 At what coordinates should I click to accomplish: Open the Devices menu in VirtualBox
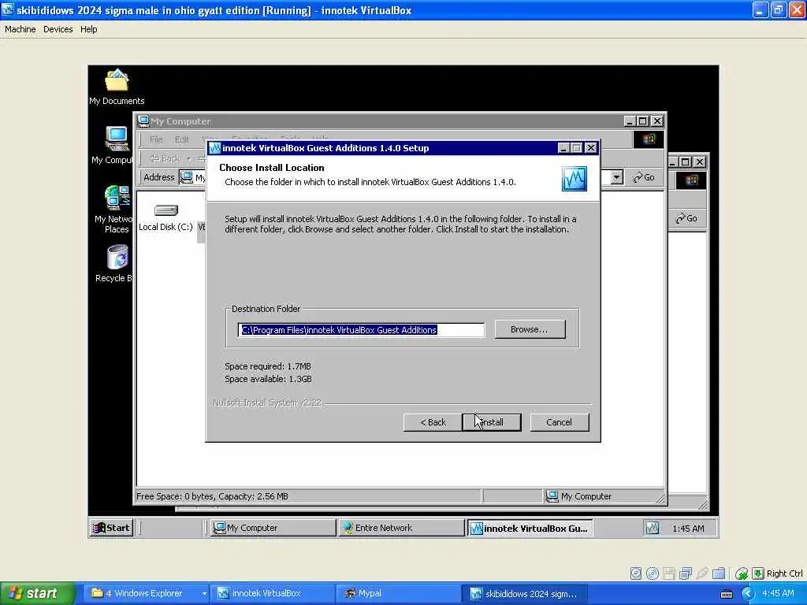(58, 29)
